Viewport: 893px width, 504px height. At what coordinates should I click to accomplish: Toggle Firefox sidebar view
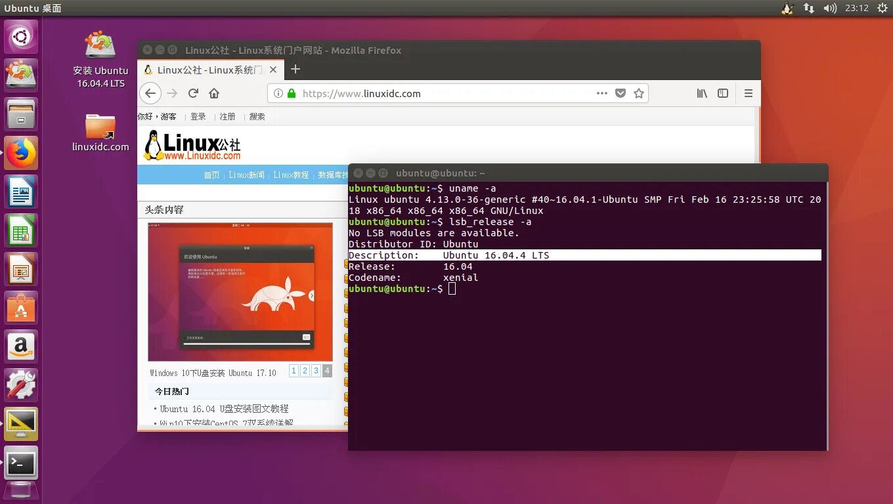point(723,93)
